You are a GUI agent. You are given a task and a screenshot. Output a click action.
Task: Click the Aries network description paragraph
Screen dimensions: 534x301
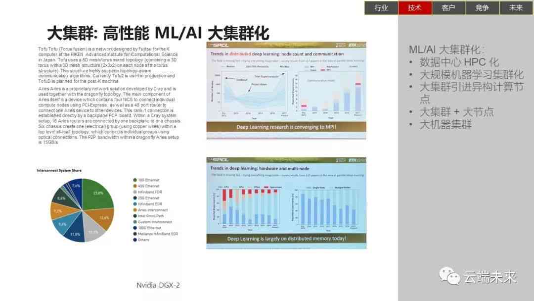coord(109,115)
